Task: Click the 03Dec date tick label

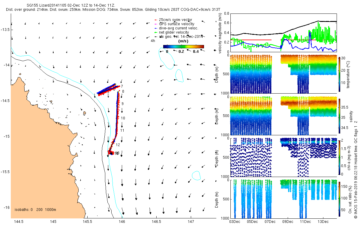Action: coord(235,222)
